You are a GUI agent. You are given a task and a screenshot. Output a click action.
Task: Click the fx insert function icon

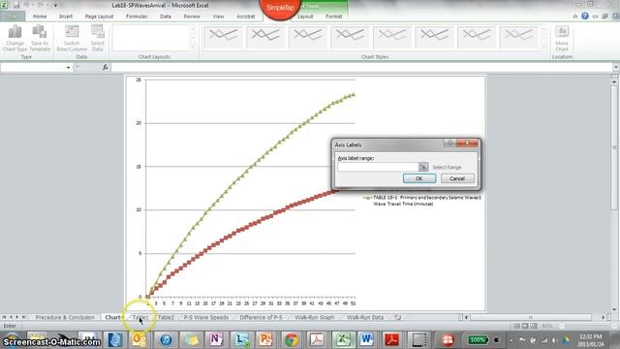point(106,67)
